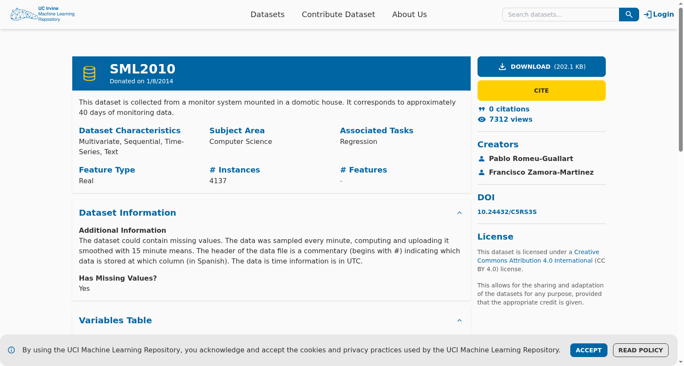
Task: Click the Has Missing Values? label
Action: pos(118,278)
